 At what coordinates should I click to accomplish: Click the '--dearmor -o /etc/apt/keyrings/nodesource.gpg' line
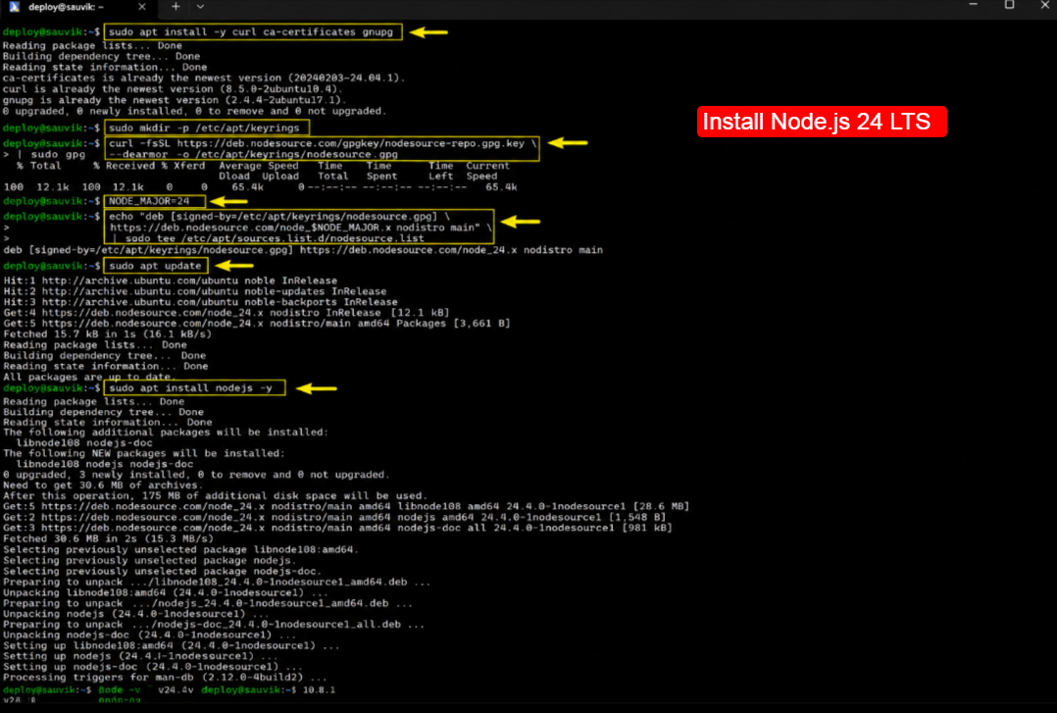point(254,155)
